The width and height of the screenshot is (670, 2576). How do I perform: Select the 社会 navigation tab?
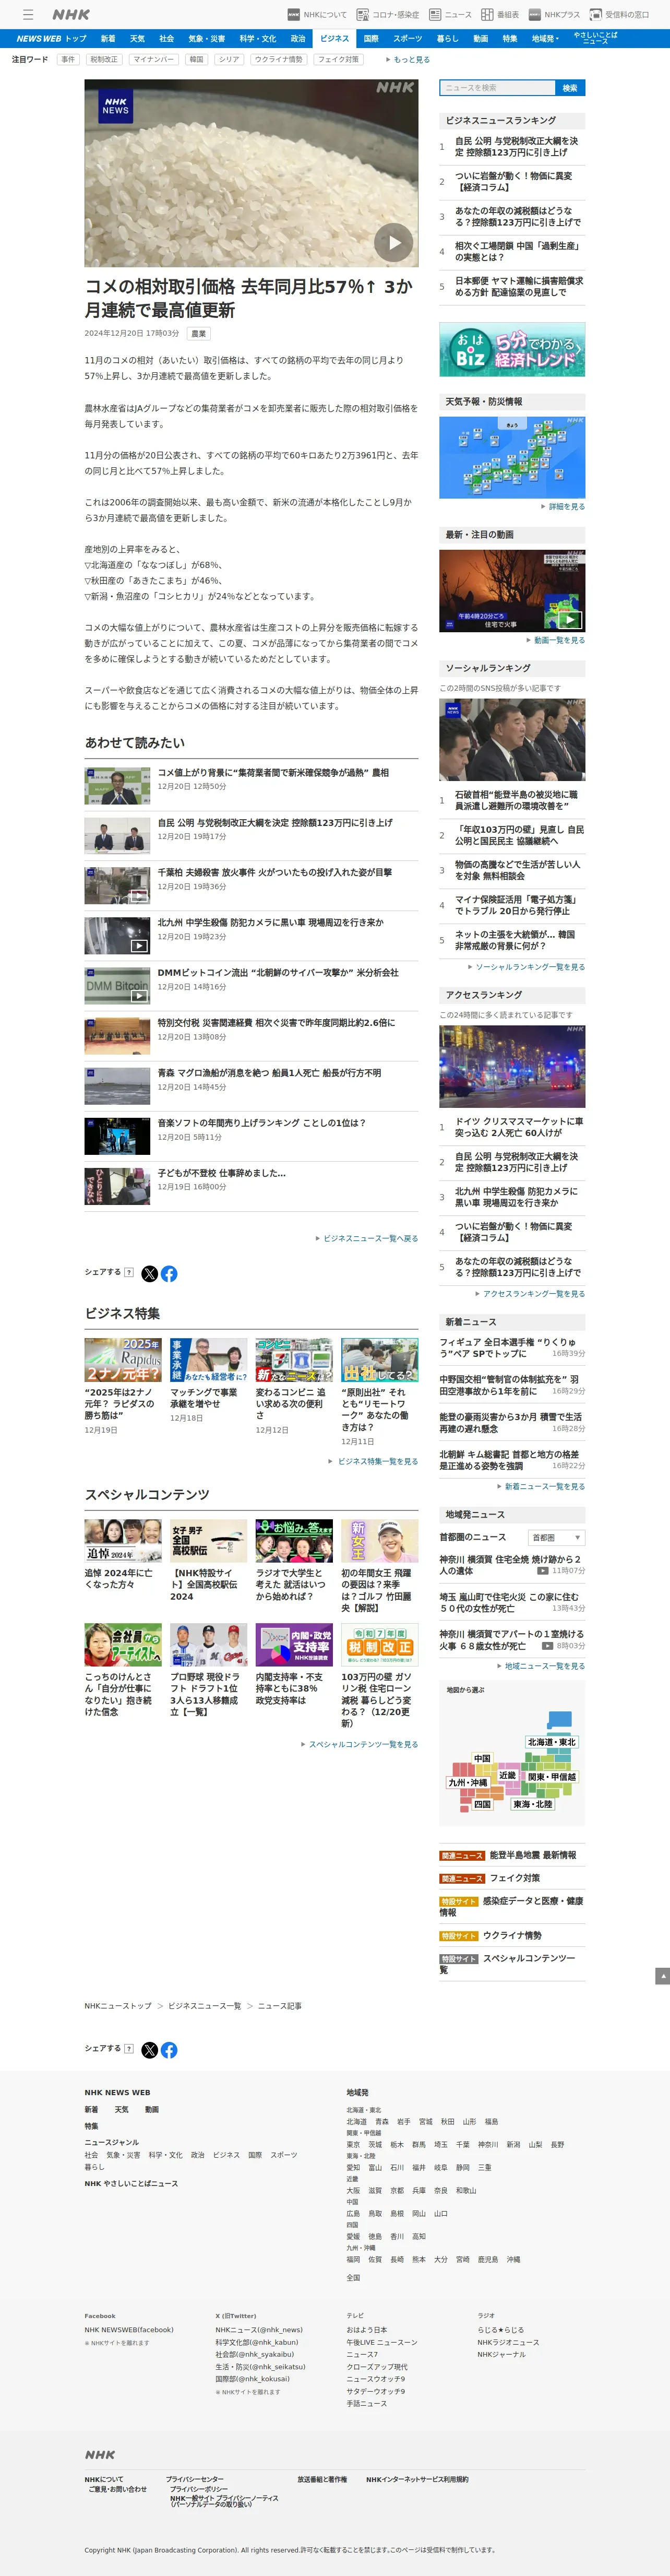[x=167, y=39]
